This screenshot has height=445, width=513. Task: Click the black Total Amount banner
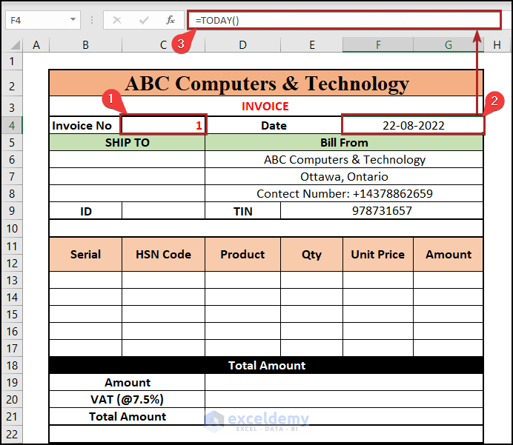pyautogui.click(x=266, y=365)
